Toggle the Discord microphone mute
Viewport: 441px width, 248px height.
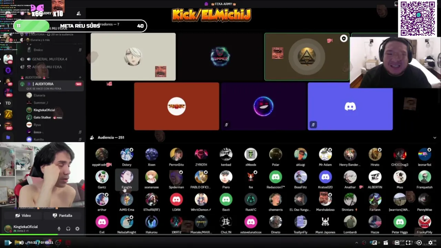click(x=59, y=229)
